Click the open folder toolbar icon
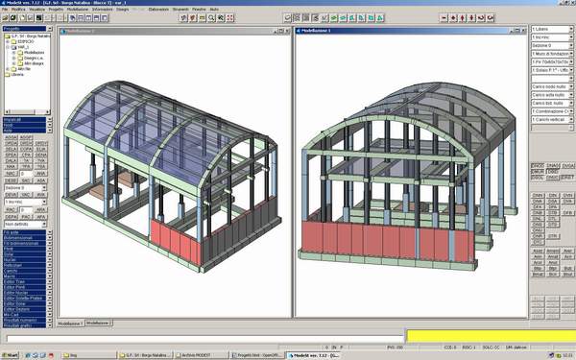The width and height of the screenshot is (576, 360). 5,17
